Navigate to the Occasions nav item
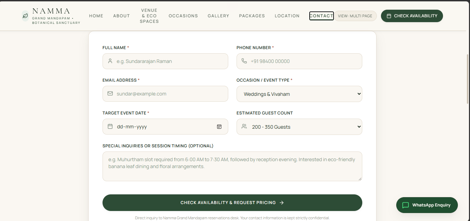470x221 pixels. (x=183, y=16)
